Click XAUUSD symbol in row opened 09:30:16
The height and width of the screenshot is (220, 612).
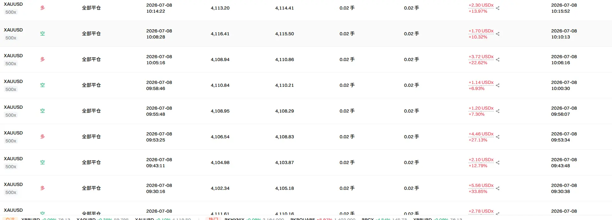coord(13,184)
